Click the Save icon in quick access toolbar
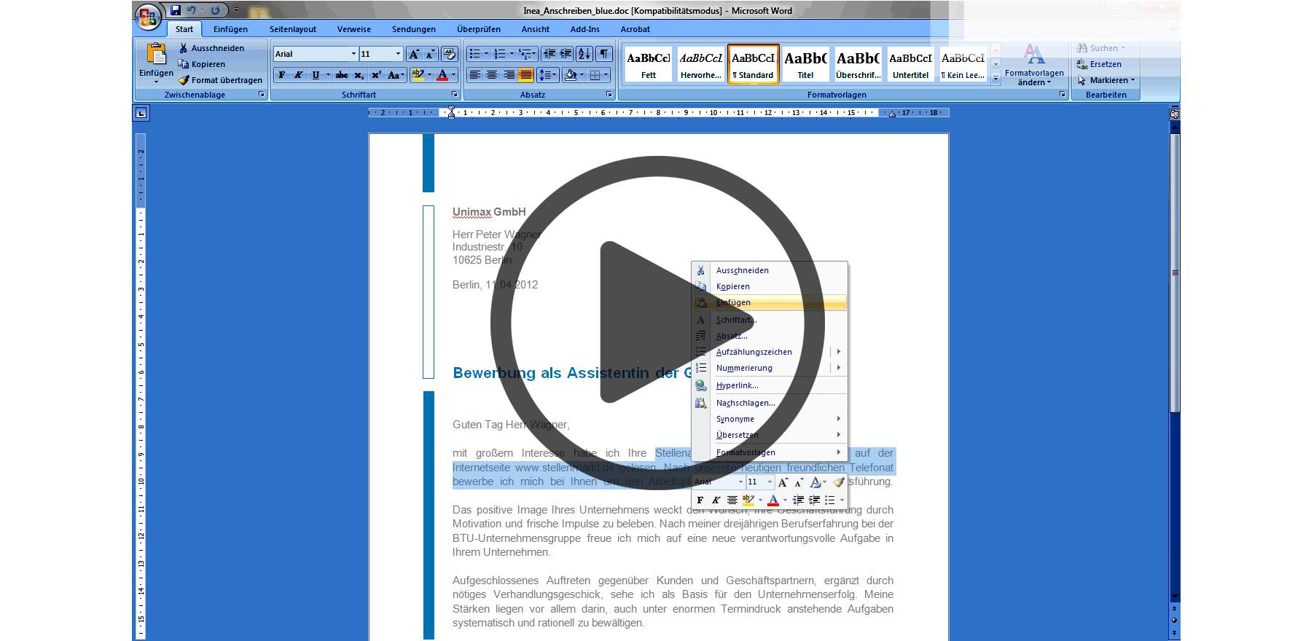The image size is (1303, 641). click(176, 10)
